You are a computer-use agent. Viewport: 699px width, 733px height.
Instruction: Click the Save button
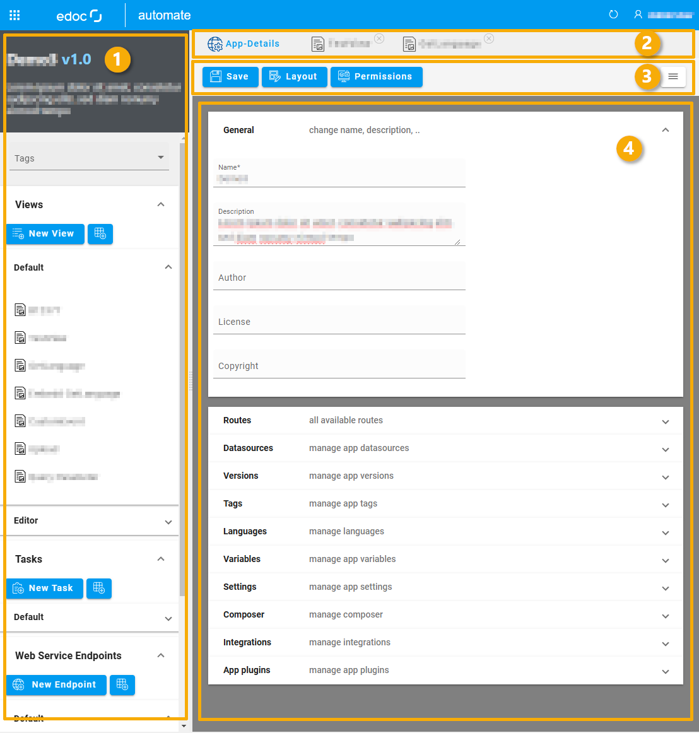pyautogui.click(x=230, y=76)
